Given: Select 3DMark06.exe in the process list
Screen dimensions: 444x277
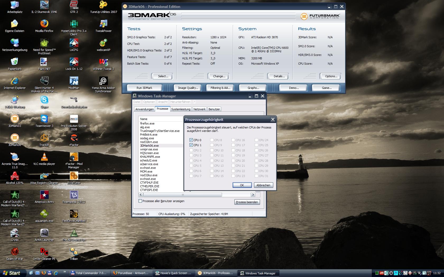Looking at the screenshot, I should pyautogui.click(x=149, y=146).
